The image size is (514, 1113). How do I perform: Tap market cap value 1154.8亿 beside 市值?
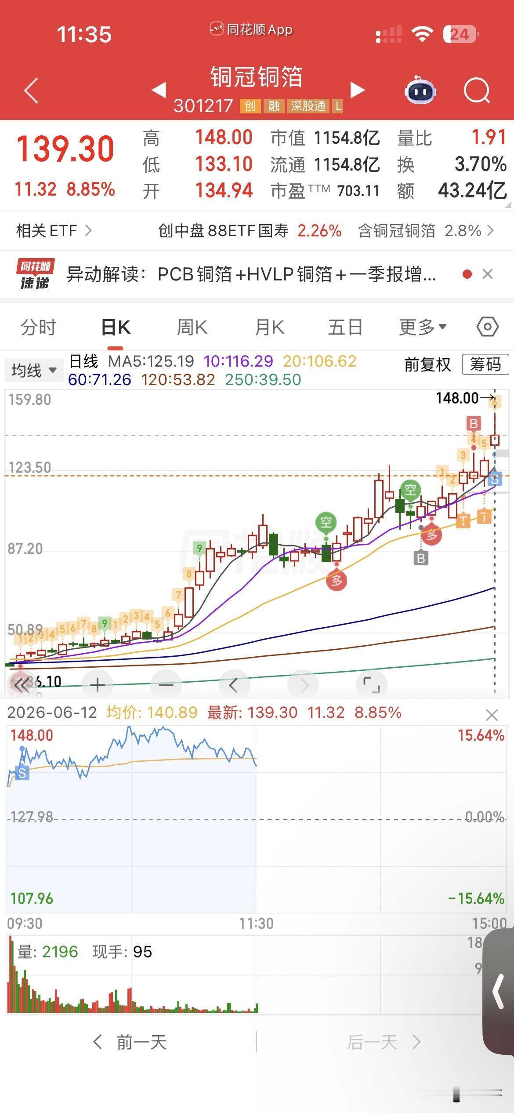pyautogui.click(x=347, y=138)
